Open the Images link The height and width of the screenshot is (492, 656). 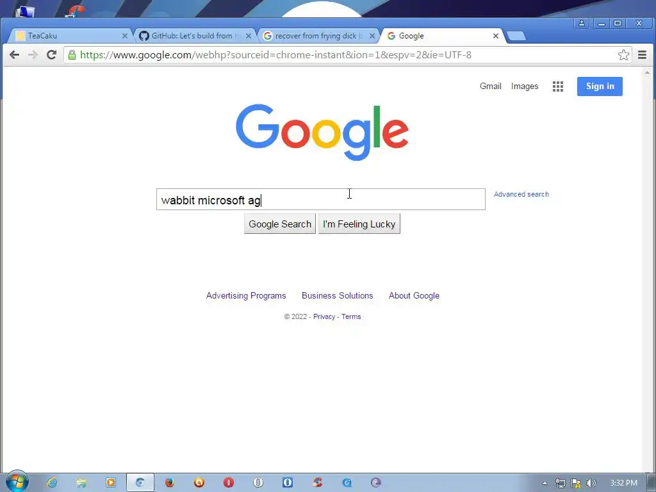pos(525,86)
